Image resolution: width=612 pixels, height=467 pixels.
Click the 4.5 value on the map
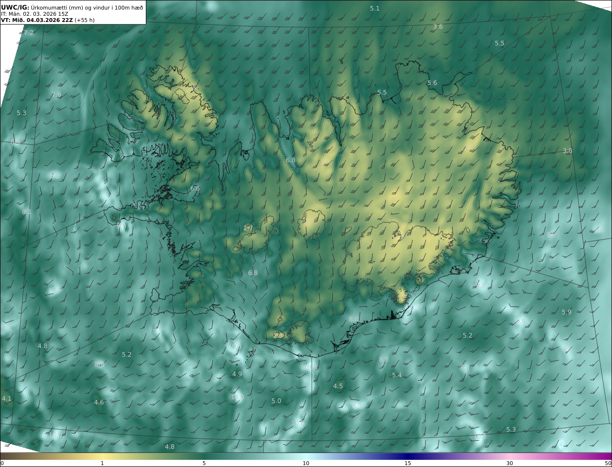pos(338,386)
